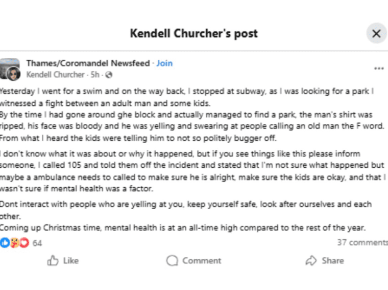
Task: Open the Thames/Coromandel Newsfeed group cover thumbnail
Action: coord(7,63)
